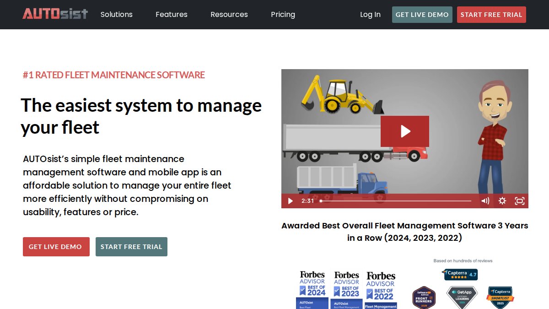Click Get Live Demo below description
This screenshot has height=309, width=549.
pyautogui.click(x=56, y=247)
